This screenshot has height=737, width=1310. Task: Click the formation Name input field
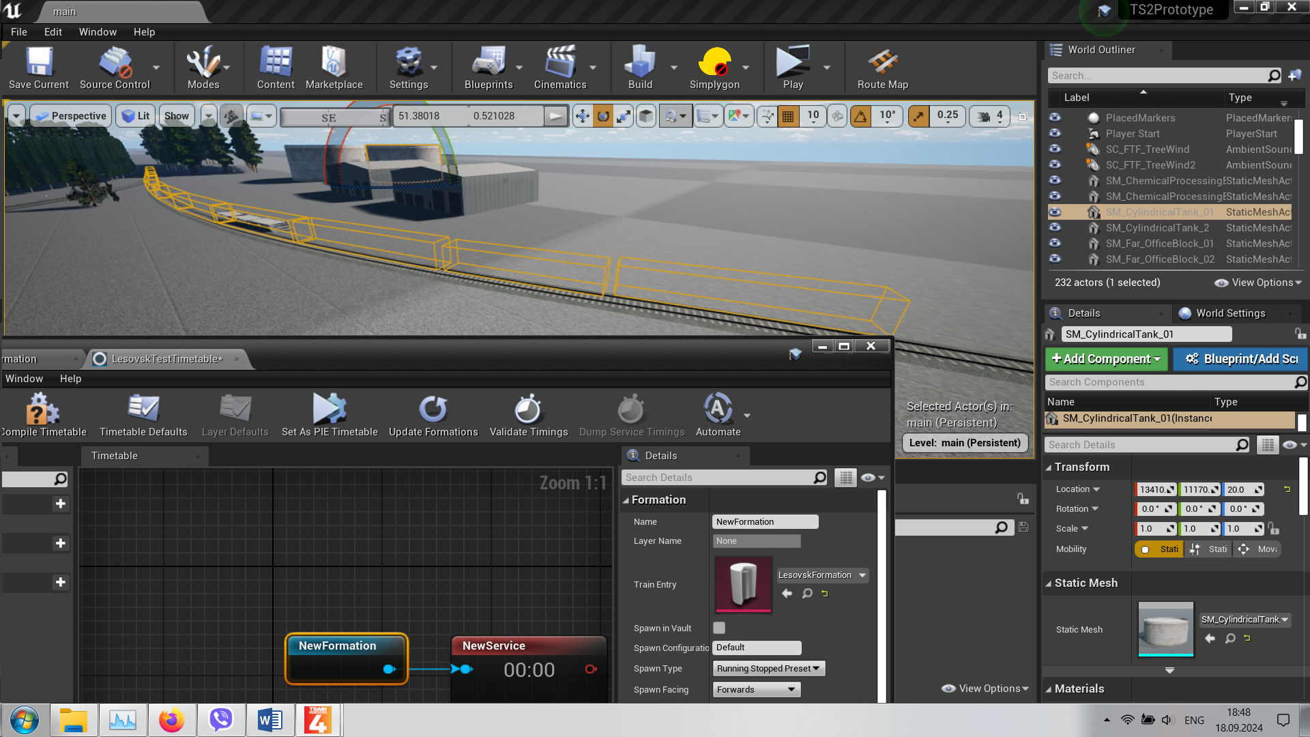click(765, 522)
